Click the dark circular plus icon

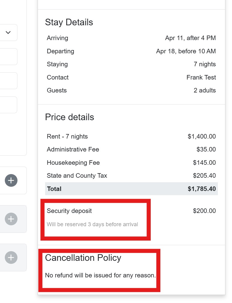(11, 180)
